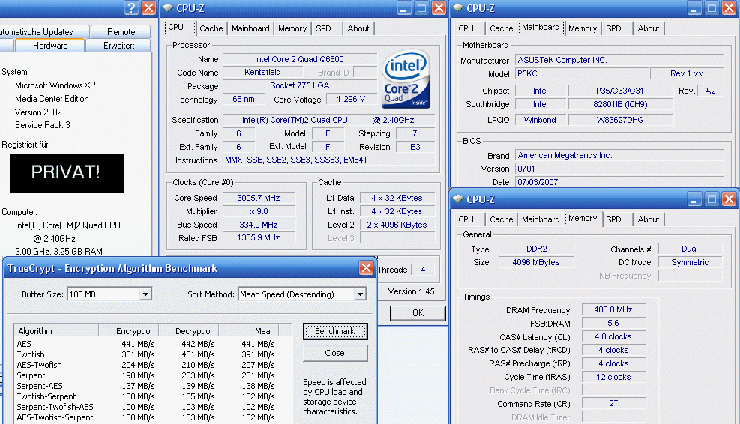Screen dimensions: 740x424
Task: Click the memory Size value 4096 MBytes
Action: [536, 262]
